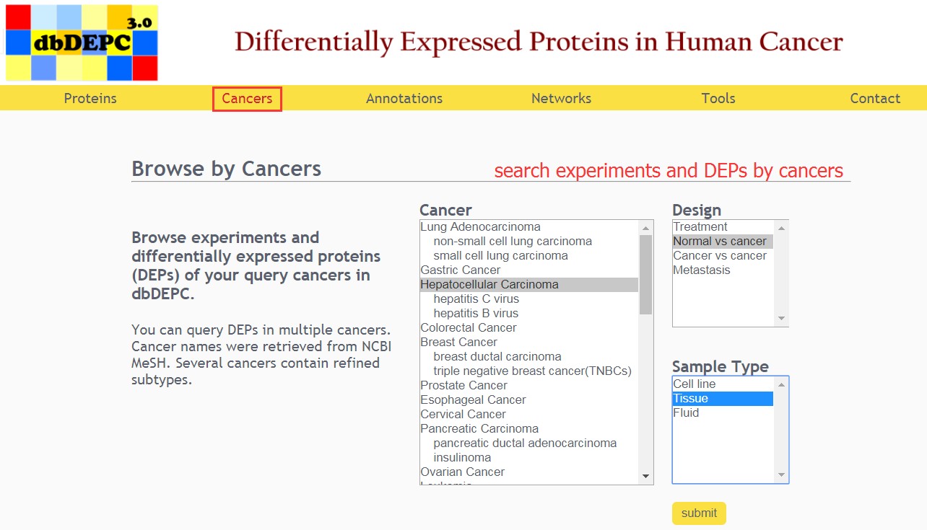This screenshot has height=530, width=927.
Task: Open the Networks navigation item
Action: pos(561,99)
